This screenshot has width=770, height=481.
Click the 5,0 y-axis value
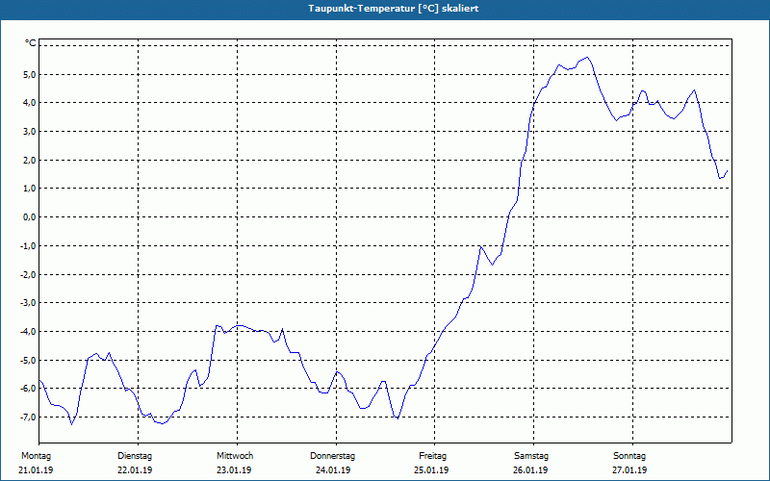pos(29,75)
